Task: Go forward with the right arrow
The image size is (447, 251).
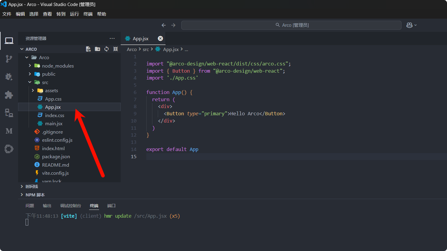Action: 173,25
